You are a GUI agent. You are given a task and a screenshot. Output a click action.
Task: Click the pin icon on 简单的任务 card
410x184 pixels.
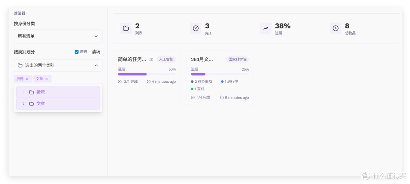tap(151, 59)
